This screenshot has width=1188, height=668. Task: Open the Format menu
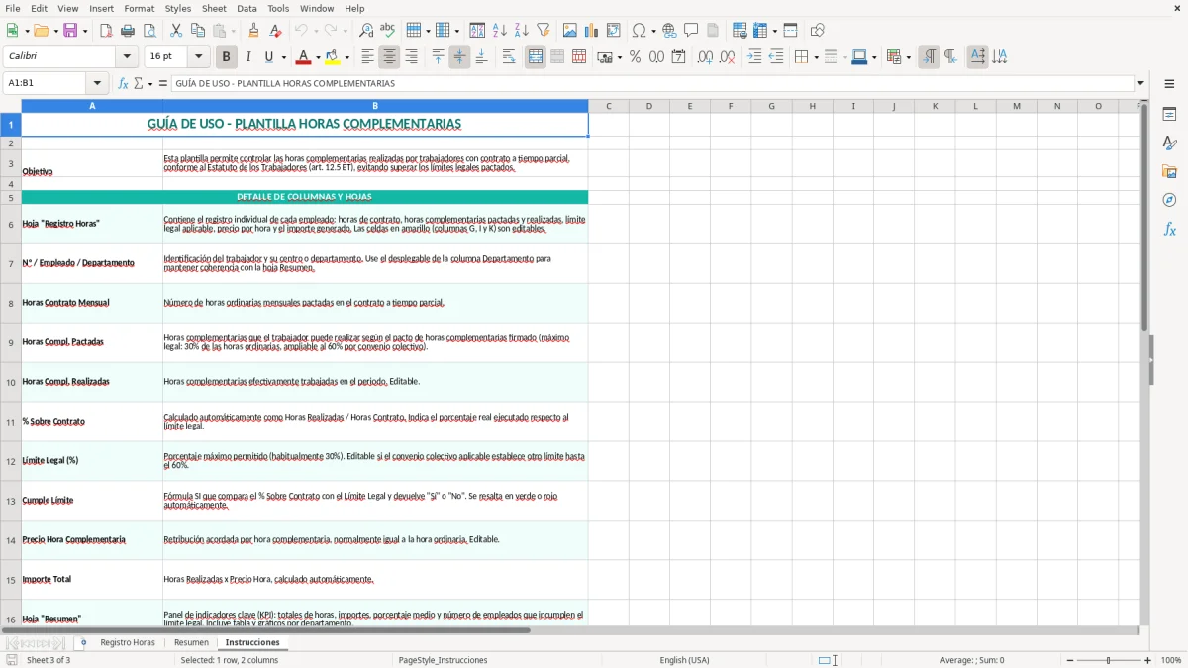[139, 8]
